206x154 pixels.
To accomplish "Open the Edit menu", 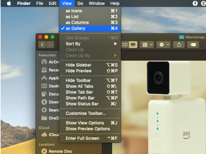I will pyautogui.click(x=53, y=3).
